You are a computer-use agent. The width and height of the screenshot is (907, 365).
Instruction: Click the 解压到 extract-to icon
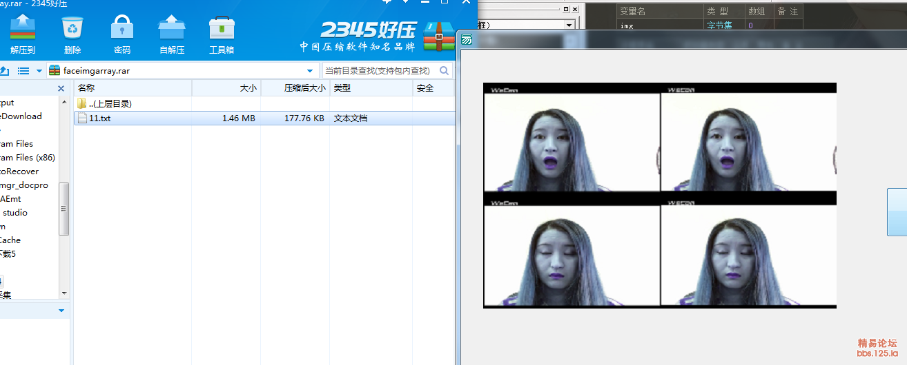click(23, 28)
